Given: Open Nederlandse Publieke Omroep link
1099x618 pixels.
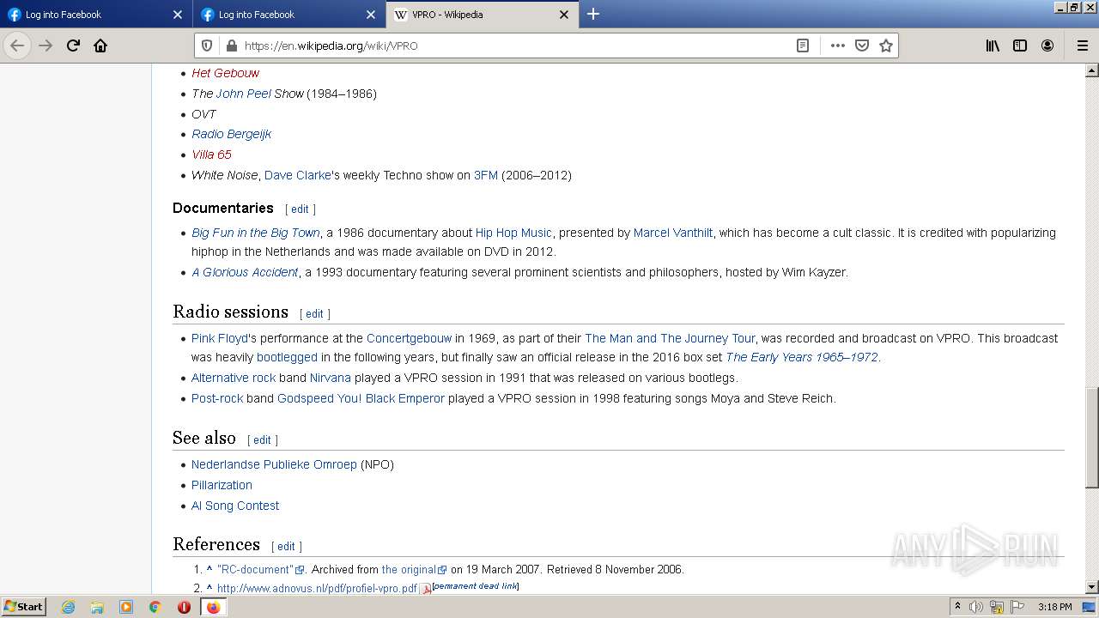Looking at the screenshot, I should pos(274,464).
